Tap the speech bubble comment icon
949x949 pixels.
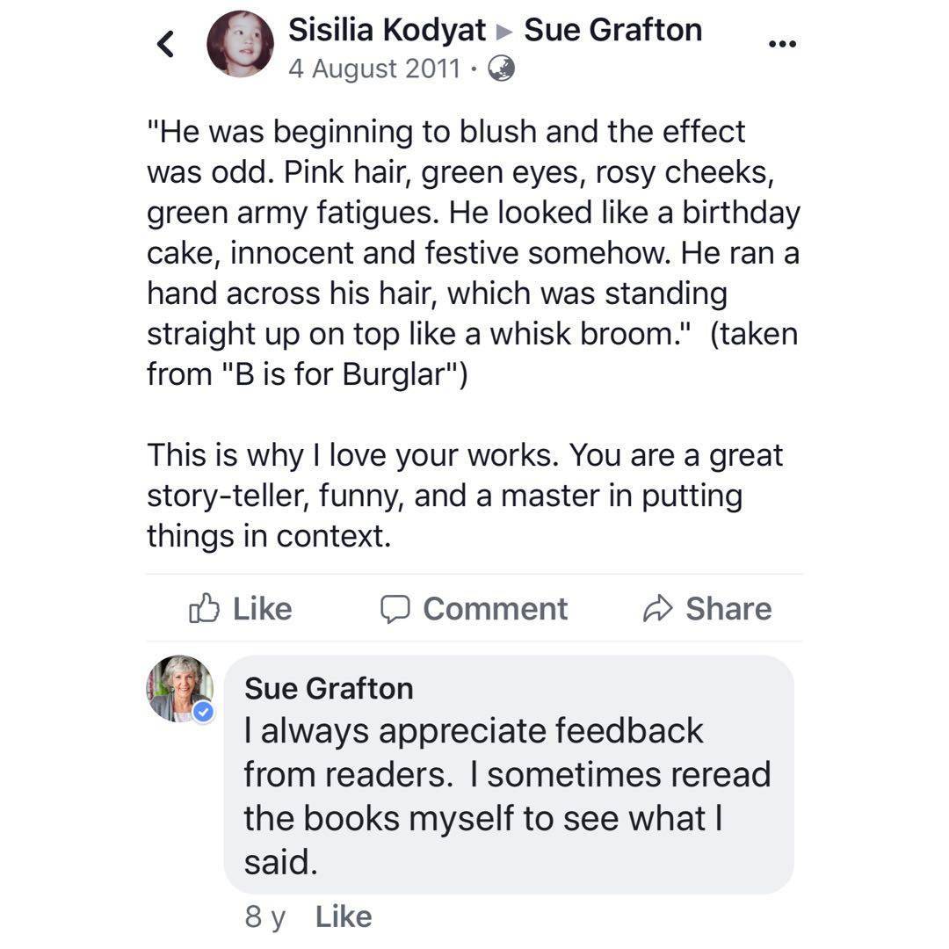tap(395, 608)
